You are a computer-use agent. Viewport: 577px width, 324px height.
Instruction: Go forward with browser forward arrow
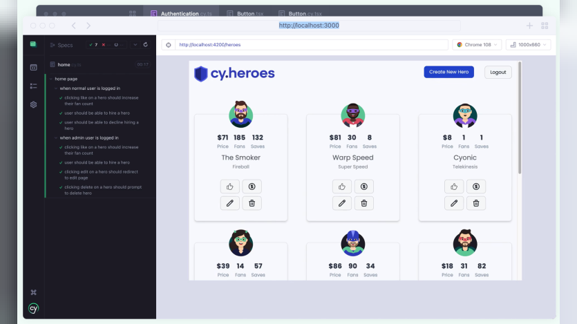[88, 26]
